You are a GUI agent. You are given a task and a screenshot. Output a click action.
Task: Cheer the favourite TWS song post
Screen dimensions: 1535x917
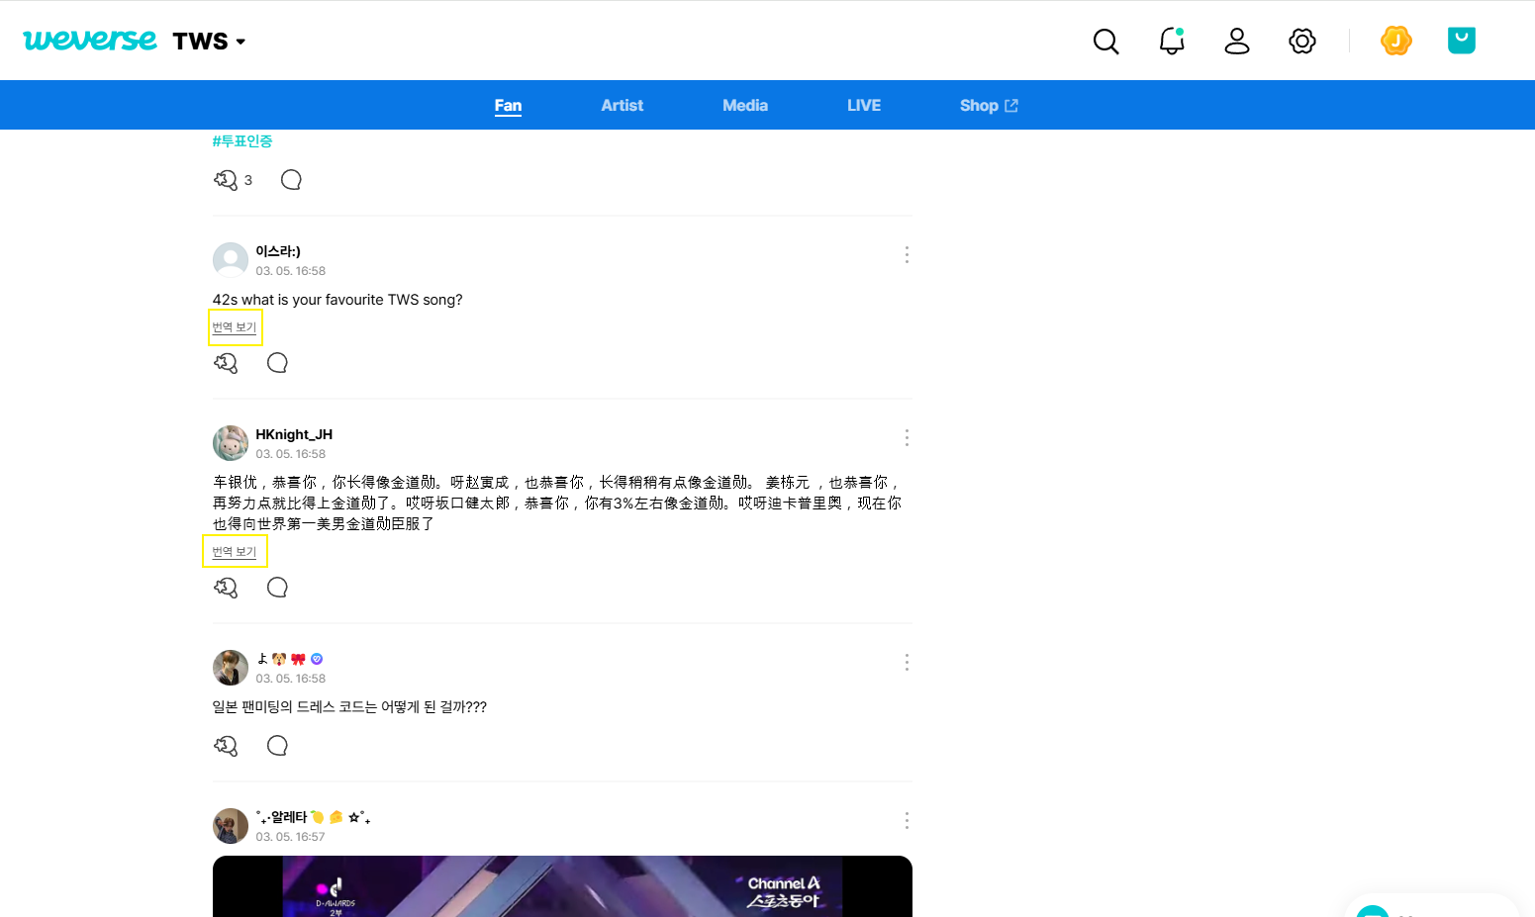(226, 363)
